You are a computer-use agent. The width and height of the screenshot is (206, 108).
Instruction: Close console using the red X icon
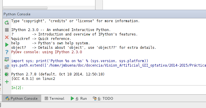[x=7, y=37]
